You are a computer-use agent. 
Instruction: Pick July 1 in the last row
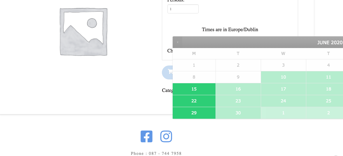283,113
